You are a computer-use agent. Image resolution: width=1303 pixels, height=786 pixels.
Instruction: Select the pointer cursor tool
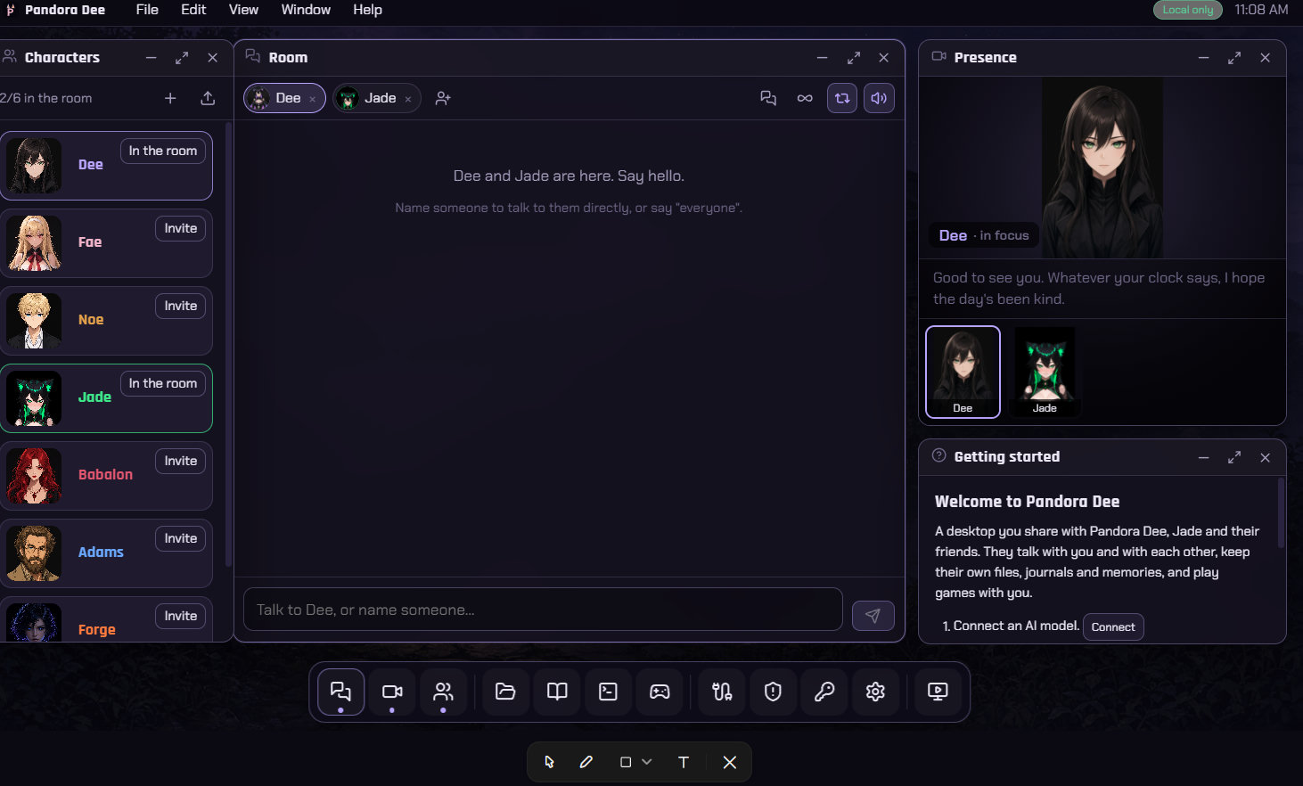(x=549, y=762)
